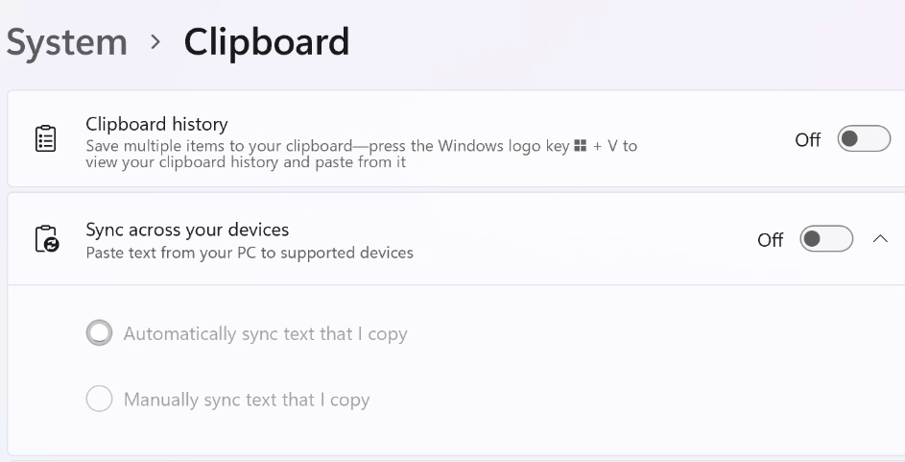Click the Windows logo key icon in description
Image resolution: width=905 pixels, height=462 pixels.
[580, 147]
